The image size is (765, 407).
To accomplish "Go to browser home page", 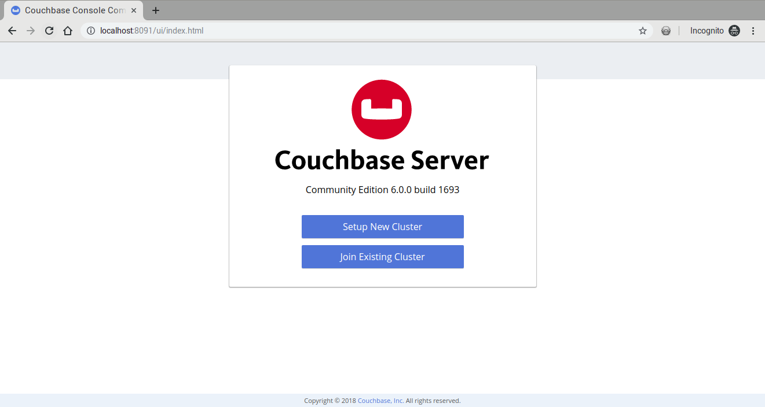I will [68, 31].
